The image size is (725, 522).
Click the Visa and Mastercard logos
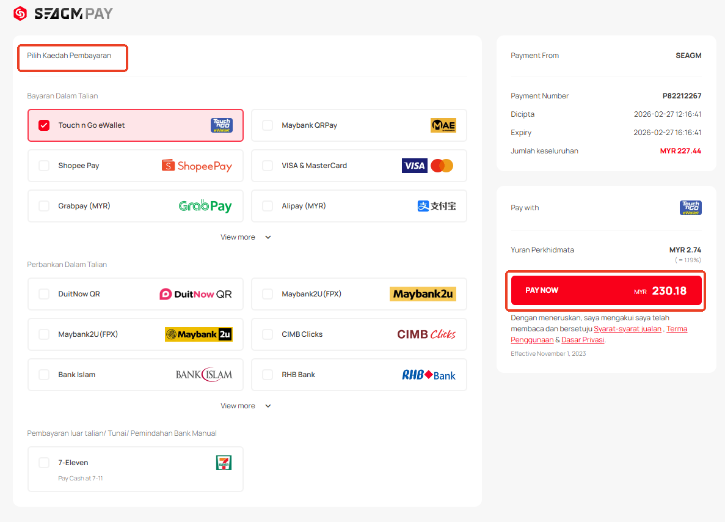coord(427,166)
